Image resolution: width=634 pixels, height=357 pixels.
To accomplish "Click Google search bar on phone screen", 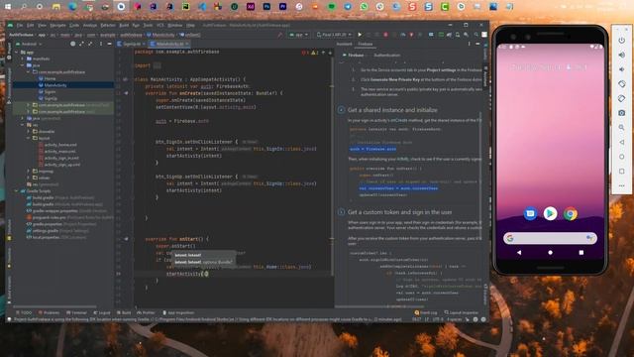I will coord(550,238).
